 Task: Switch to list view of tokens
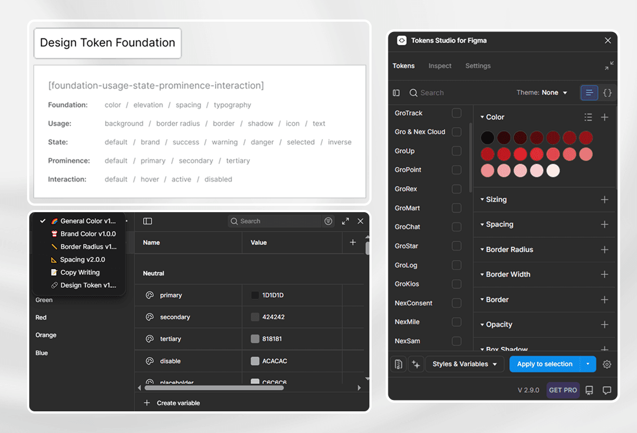[589, 93]
